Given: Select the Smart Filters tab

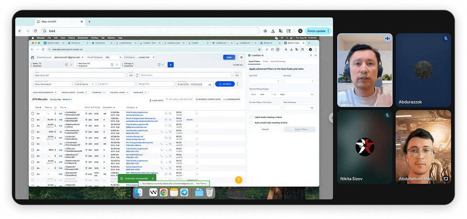Looking at the screenshot, I should [255, 62].
